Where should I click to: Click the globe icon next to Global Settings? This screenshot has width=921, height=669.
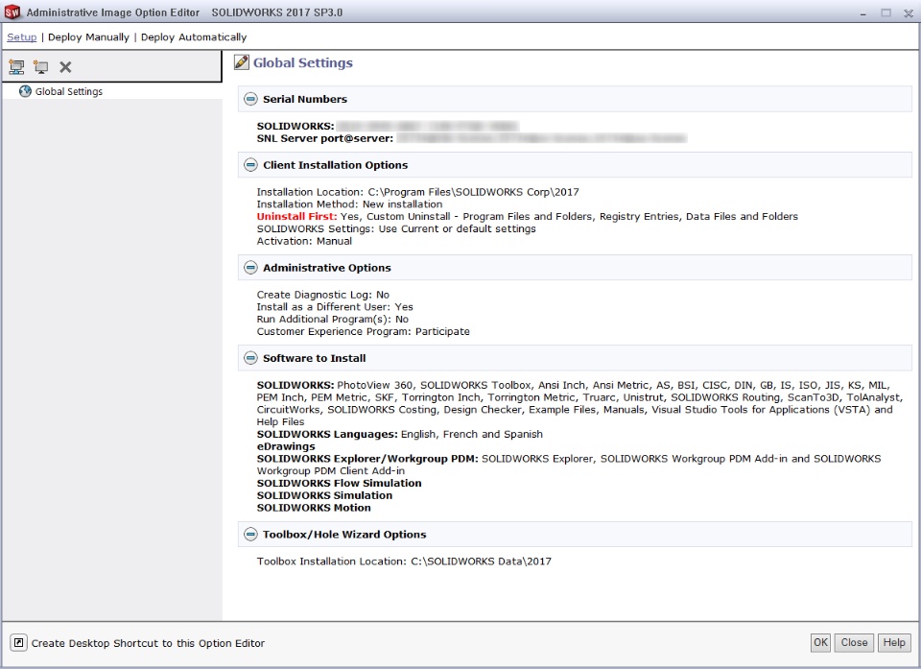[25, 92]
